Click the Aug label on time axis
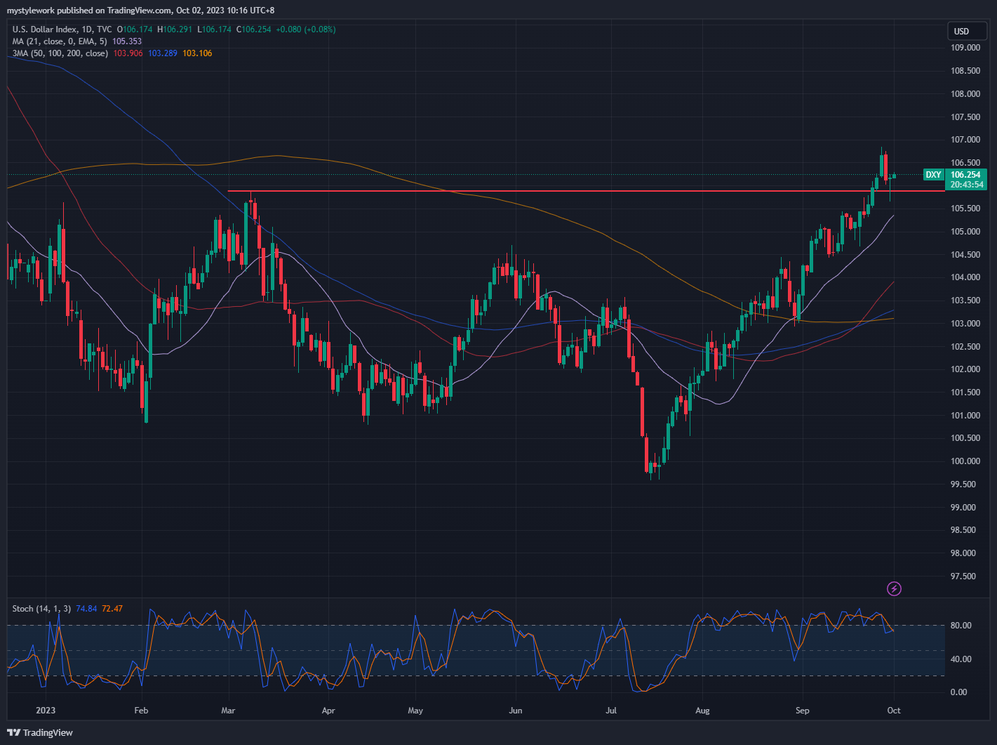The image size is (997, 745). pyautogui.click(x=702, y=711)
